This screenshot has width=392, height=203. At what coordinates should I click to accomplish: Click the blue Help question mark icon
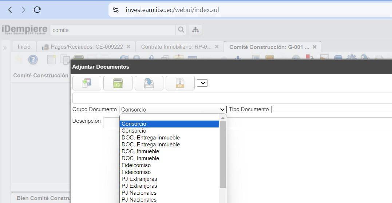point(33,60)
